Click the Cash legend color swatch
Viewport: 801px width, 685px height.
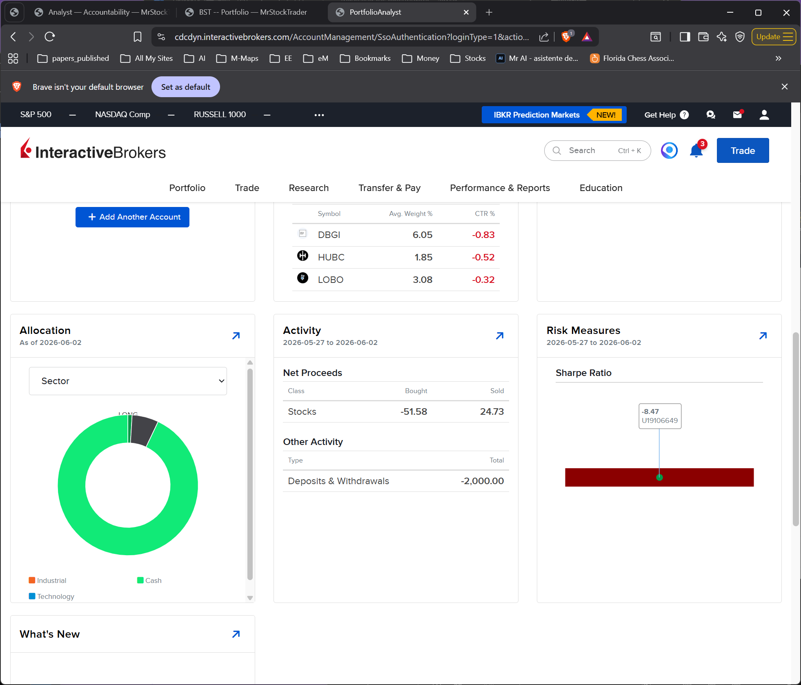pos(140,580)
